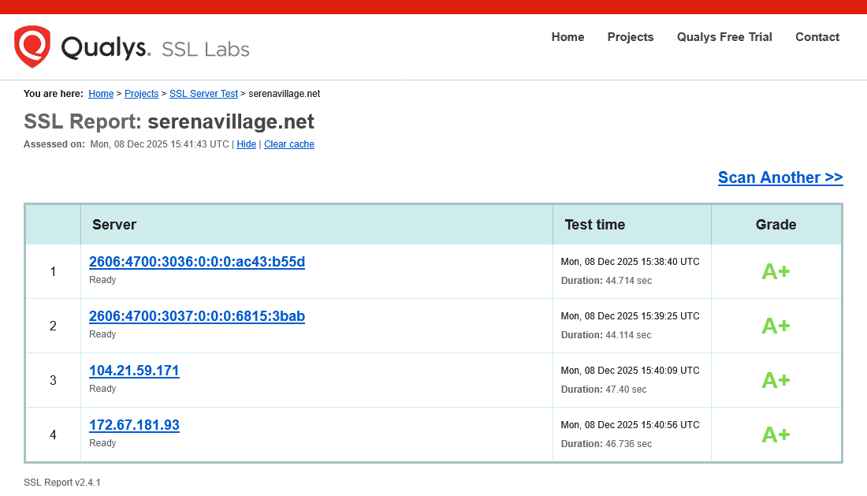Open server 172.67.181.93 report
The image size is (867, 496).
[x=134, y=425]
